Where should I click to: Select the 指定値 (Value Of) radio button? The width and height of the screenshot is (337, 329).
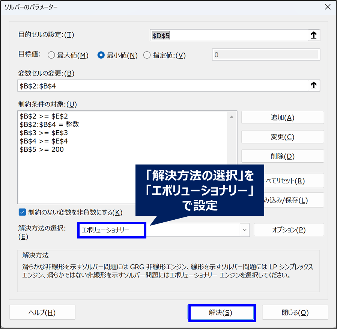[x=147, y=55]
